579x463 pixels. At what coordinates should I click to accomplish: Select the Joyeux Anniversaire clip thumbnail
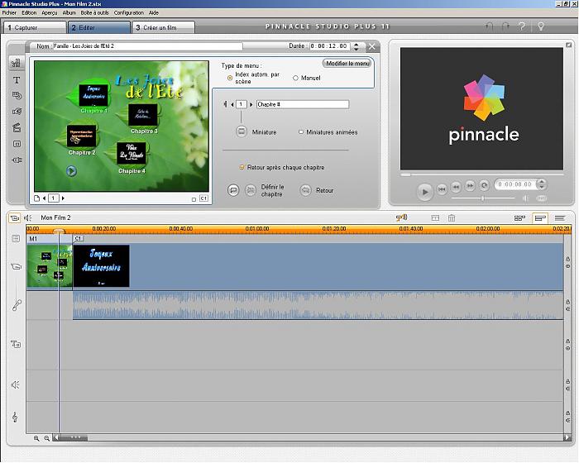point(101,266)
